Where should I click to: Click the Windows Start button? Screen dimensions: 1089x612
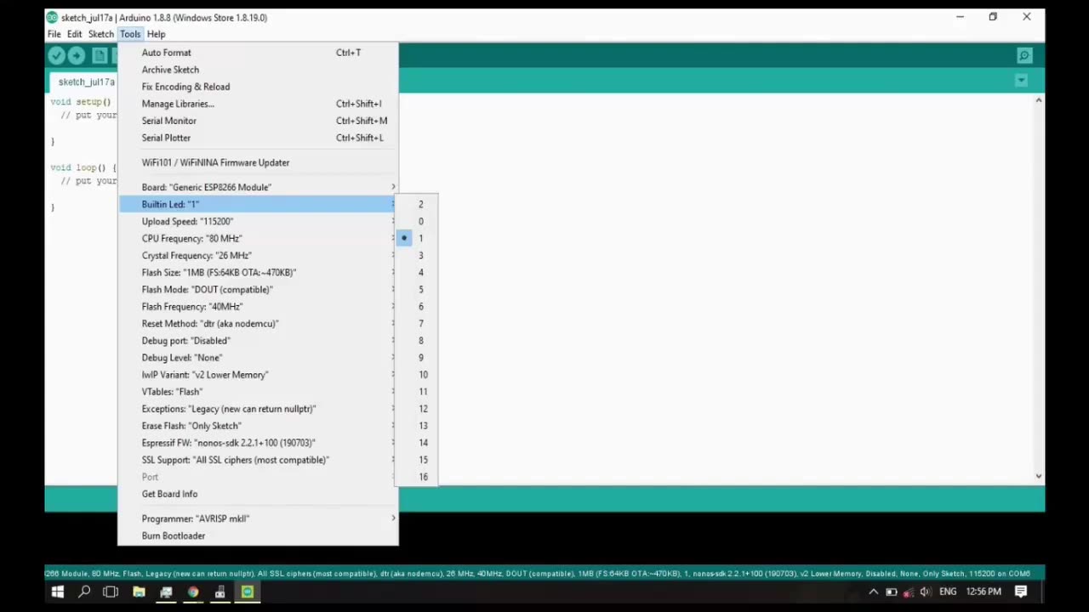[57, 592]
